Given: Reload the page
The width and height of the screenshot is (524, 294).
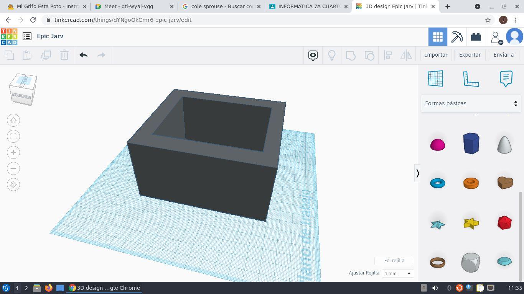Looking at the screenshot, I should coord(33,20).
